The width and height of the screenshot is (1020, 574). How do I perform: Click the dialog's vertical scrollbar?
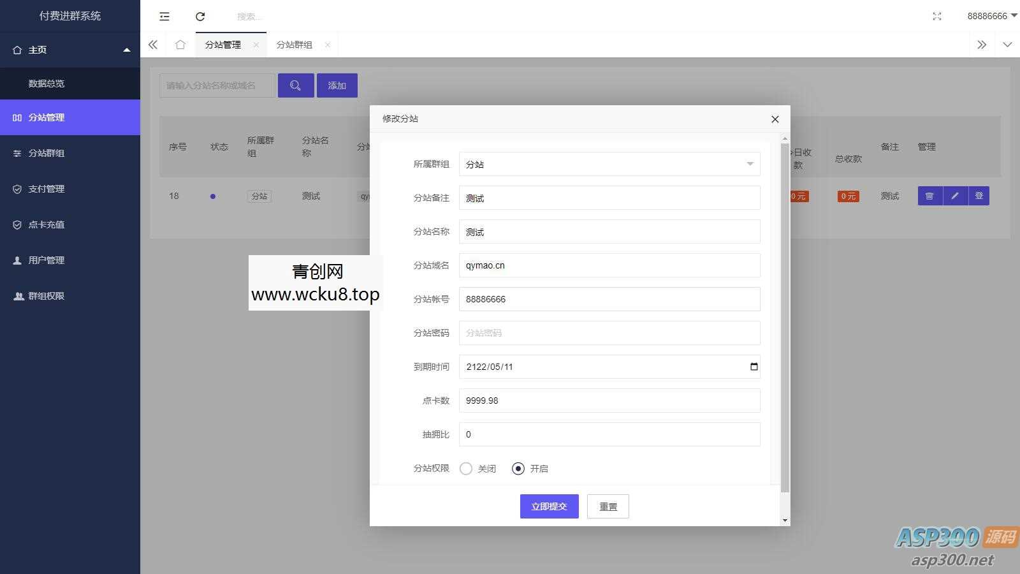[785, 319]
